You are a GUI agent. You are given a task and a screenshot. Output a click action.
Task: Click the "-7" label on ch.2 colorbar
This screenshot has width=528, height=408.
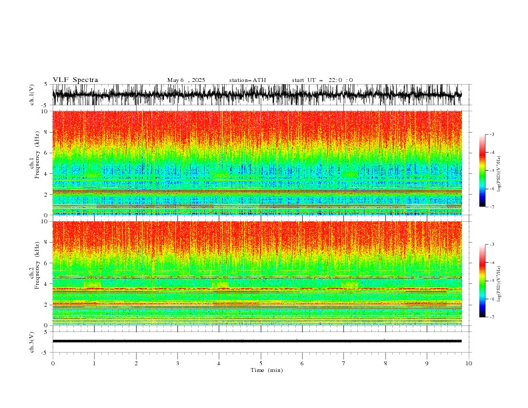pyautogui.click(x=491, y=317)
